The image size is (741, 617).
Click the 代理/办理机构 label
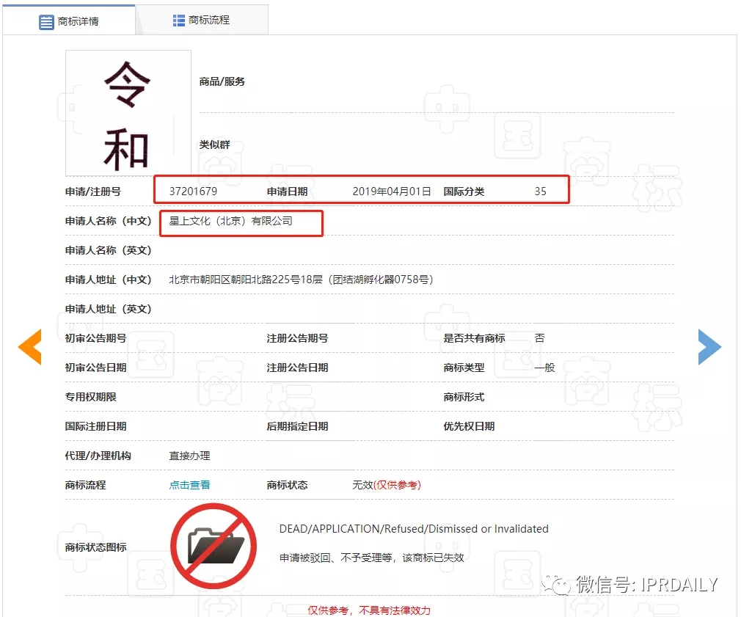(98, 456)
